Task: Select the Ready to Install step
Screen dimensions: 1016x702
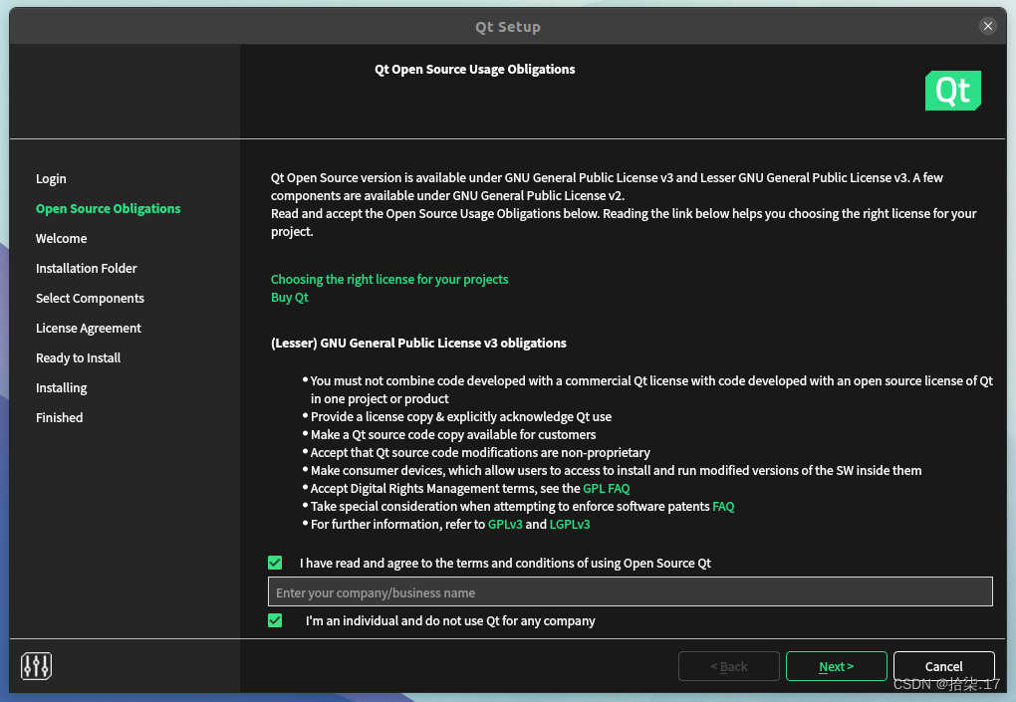Action: [x=78, y=357]
